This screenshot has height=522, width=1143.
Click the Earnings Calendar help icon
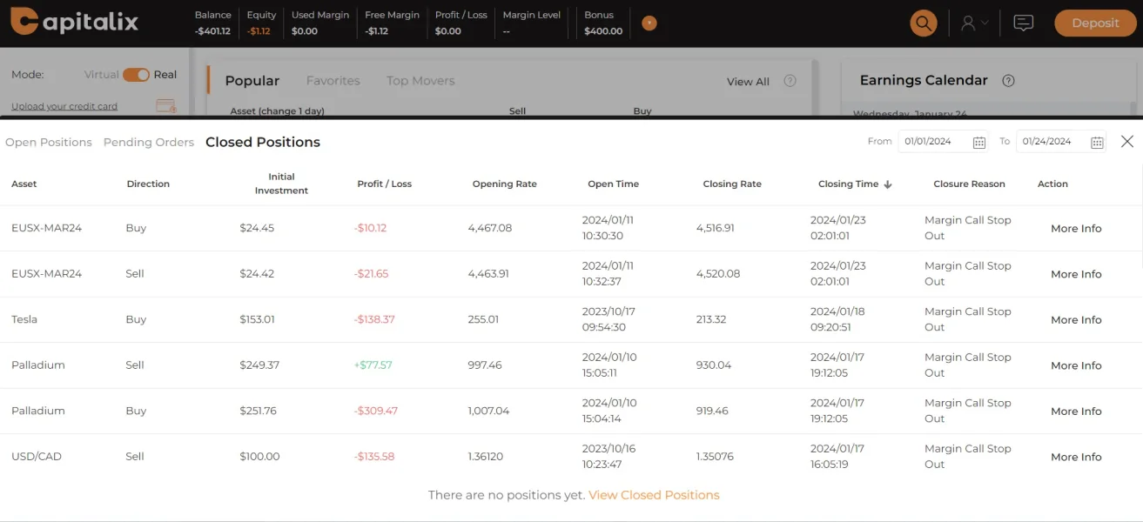tap(1008, 81)
